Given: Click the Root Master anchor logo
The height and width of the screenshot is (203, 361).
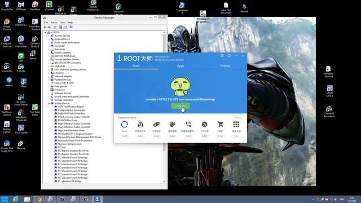Looking at the screenshot, I should [119, 58].
